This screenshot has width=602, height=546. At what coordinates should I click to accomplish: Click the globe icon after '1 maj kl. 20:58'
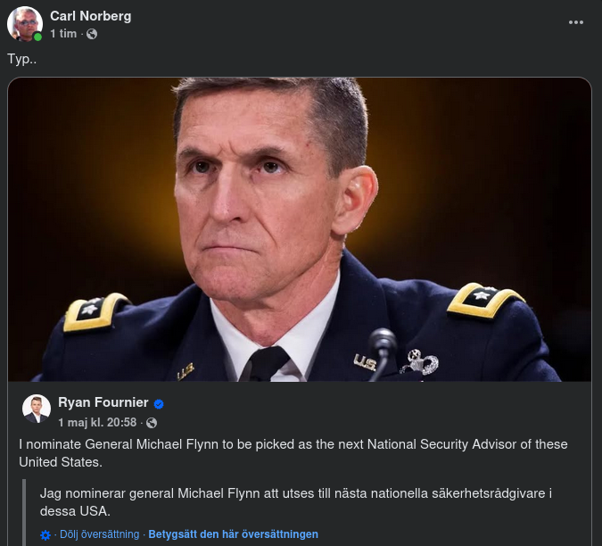click(151, 422)
